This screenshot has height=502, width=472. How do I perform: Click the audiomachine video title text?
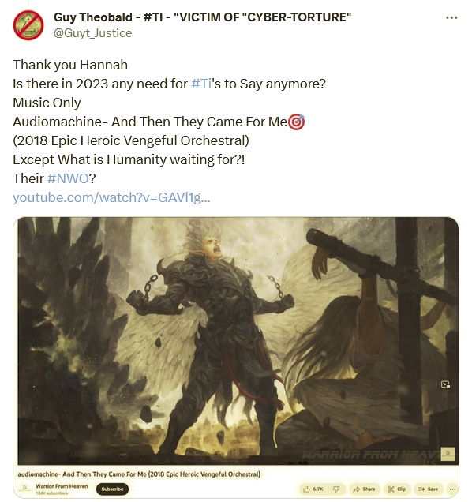pyautogui.click(x=139, y=474)
